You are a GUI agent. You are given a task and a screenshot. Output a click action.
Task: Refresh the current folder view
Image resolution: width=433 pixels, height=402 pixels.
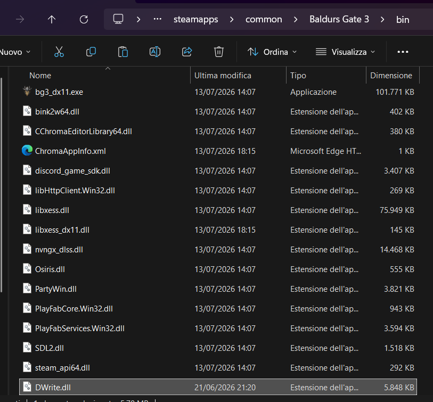84,19
